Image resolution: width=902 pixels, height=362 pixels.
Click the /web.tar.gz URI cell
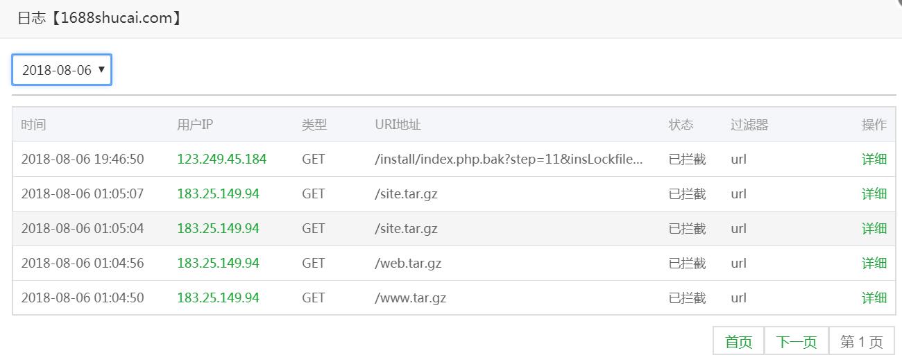[407, 263]
